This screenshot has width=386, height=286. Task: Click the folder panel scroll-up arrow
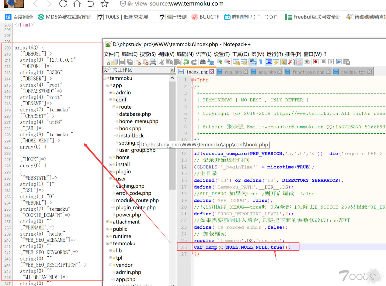pos(172,78)
